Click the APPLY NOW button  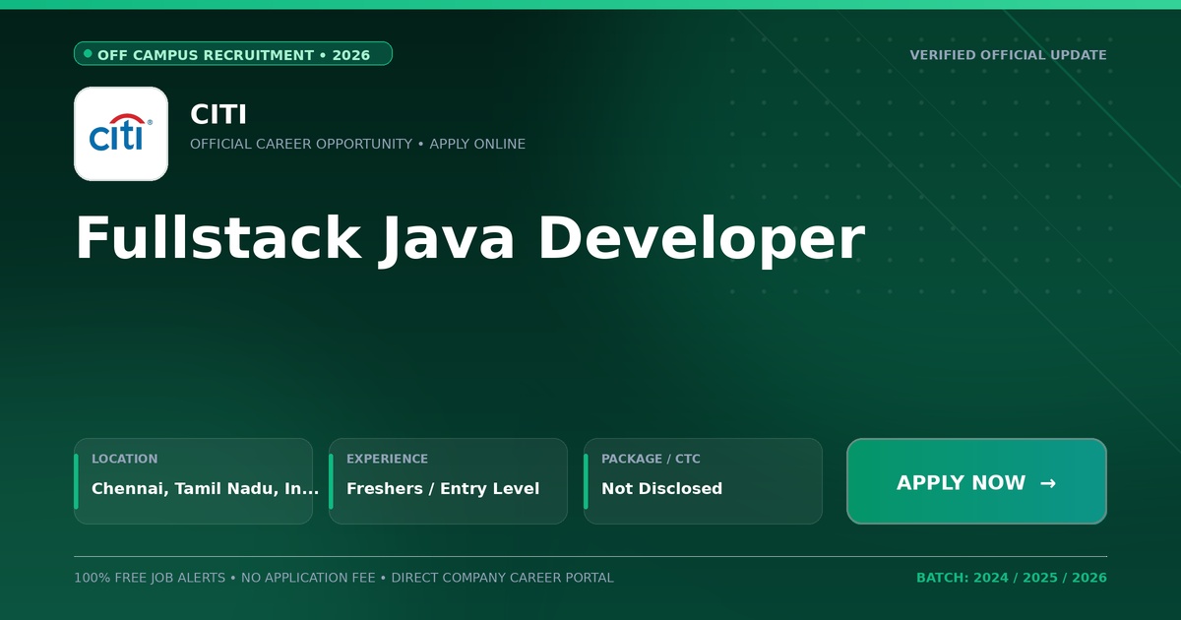click(976, 481)
